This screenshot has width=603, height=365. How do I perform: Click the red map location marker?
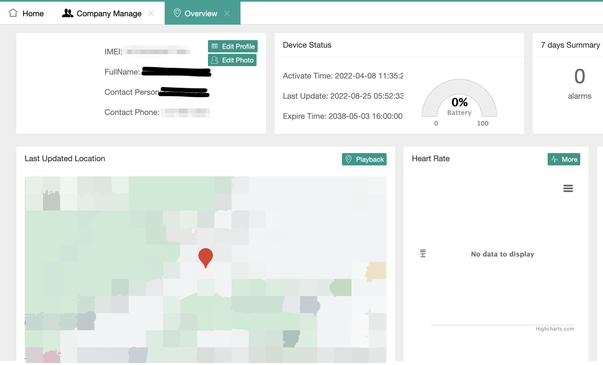tap(205, 257)
